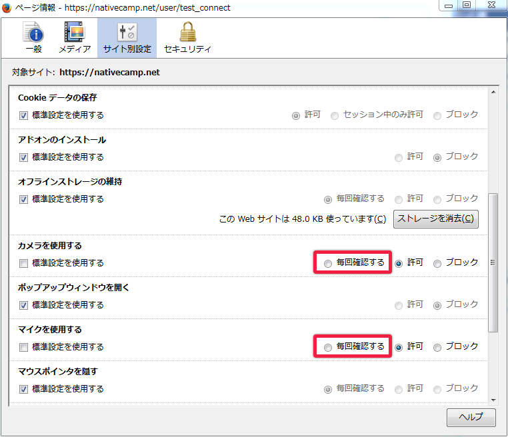Click the Cookie データの保存 heading
Image resolution: width=508 pixels, height=437 pixels.
(x=57, y=97)
